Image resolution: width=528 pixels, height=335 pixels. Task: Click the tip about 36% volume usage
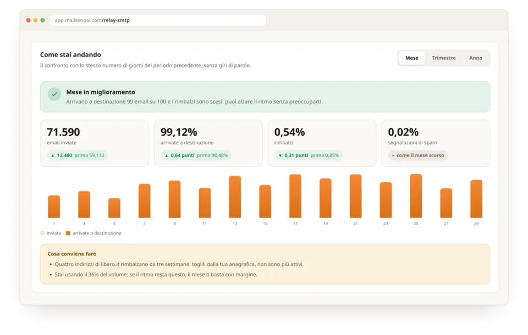coord(156,275)
